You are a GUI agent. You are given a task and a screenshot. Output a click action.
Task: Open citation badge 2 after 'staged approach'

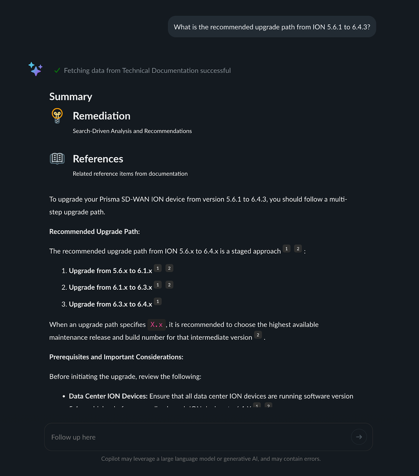coord(298,248)
